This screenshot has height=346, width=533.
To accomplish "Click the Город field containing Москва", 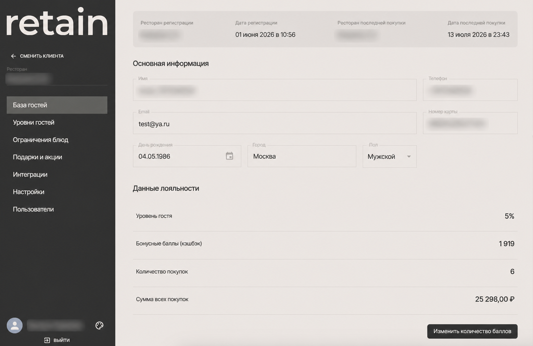I will point(302,156).
